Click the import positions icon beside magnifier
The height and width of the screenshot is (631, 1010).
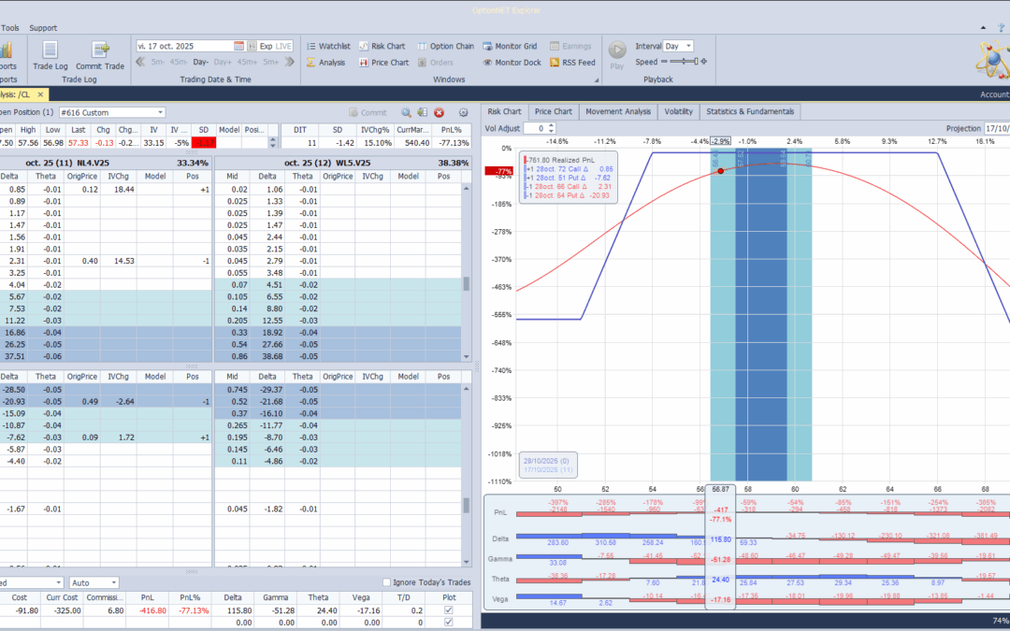click(423, 113)
